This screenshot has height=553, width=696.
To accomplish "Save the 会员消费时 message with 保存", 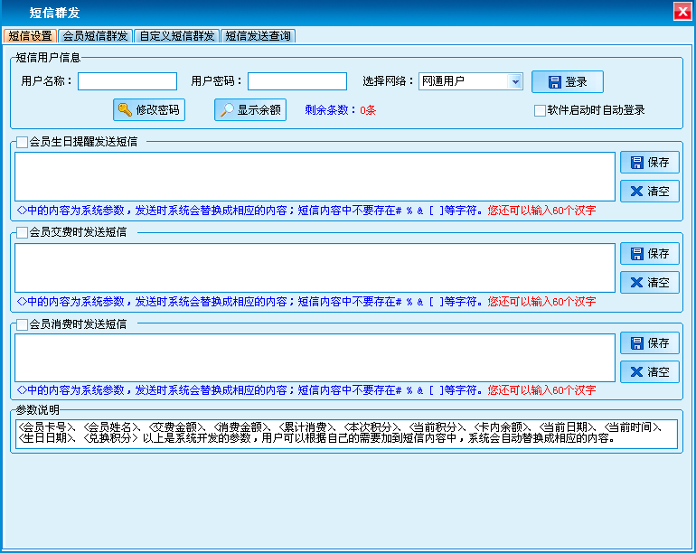I will click(x=649, y=343).
